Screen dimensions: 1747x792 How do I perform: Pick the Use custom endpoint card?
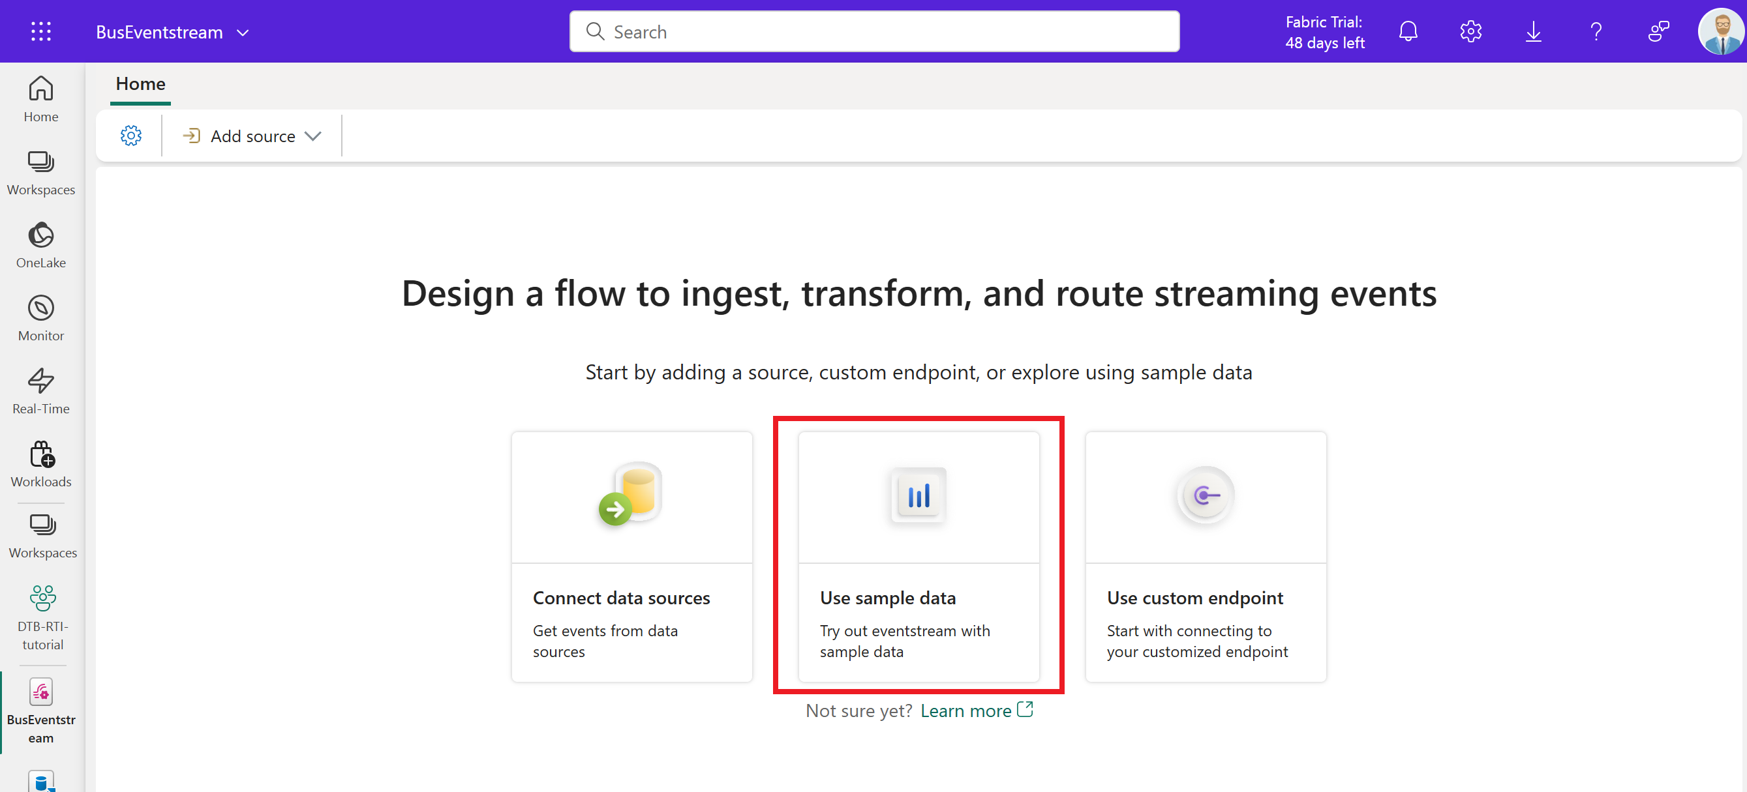click(x=1205, y=555)
